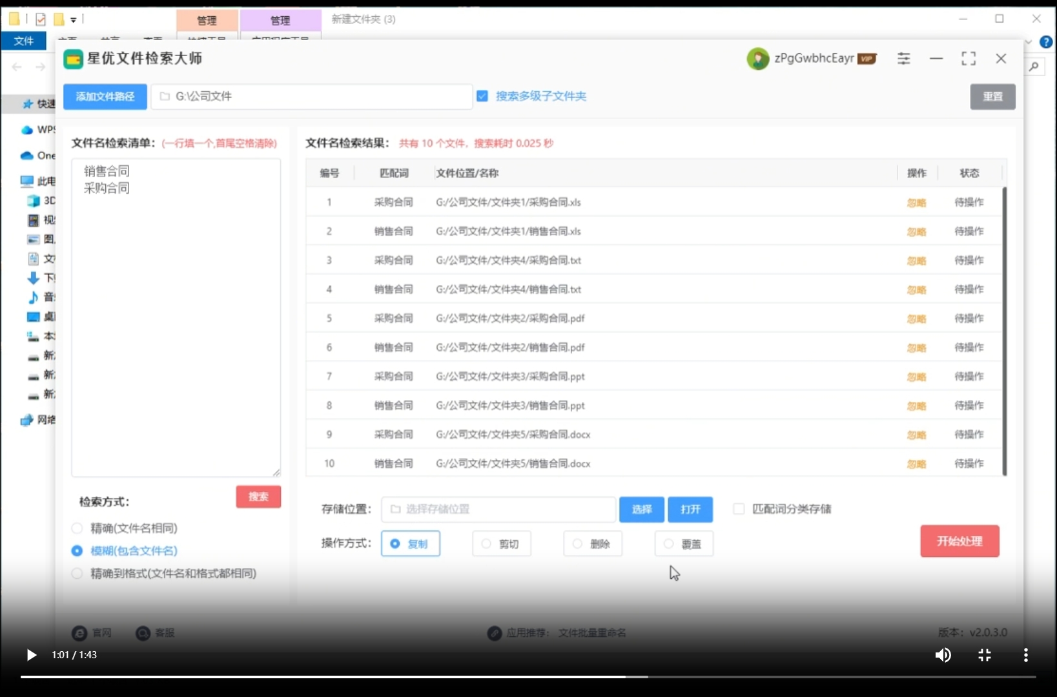The width and height of the screenshot is (1057, 697).
Task: Click the 选择存储位置 input field
Action: click(498, 510)
